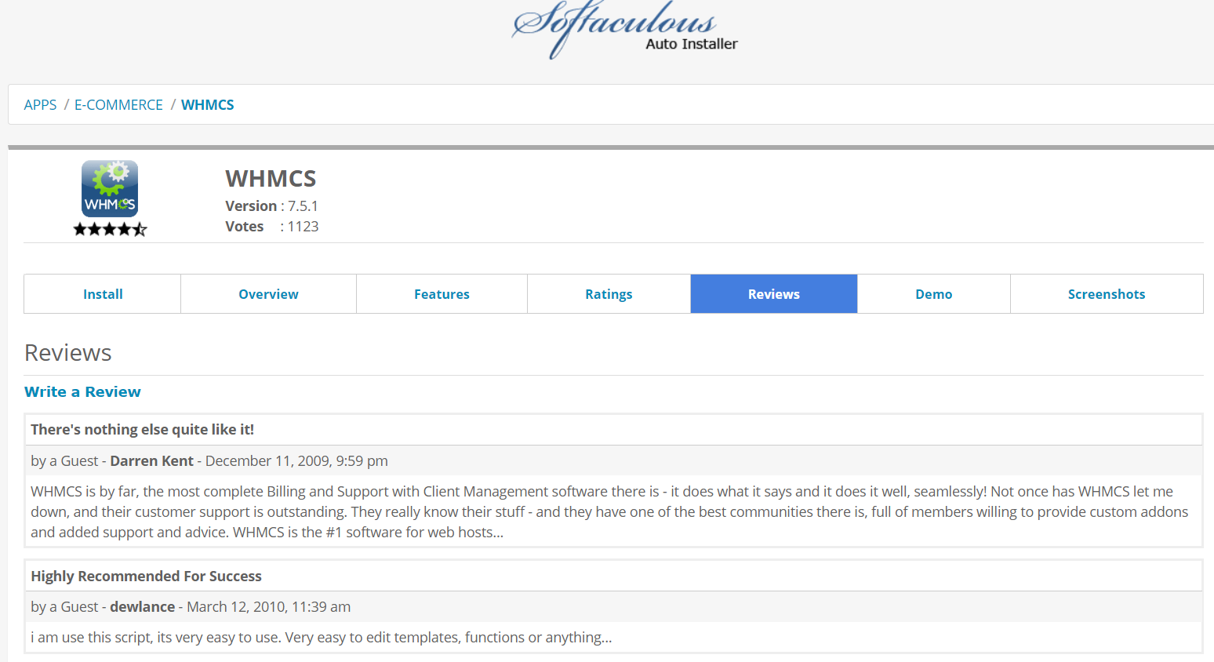1214x662 pixels.
Task: Open the E-COMMERCE breadcrumb link
Action: click(118, 104)
